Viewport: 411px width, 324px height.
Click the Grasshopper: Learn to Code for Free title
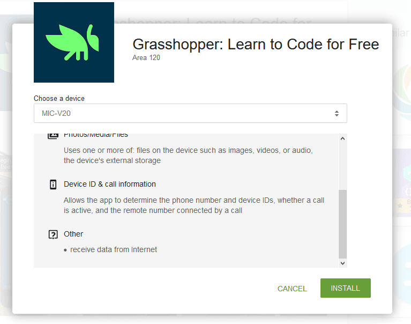[256, 44]
